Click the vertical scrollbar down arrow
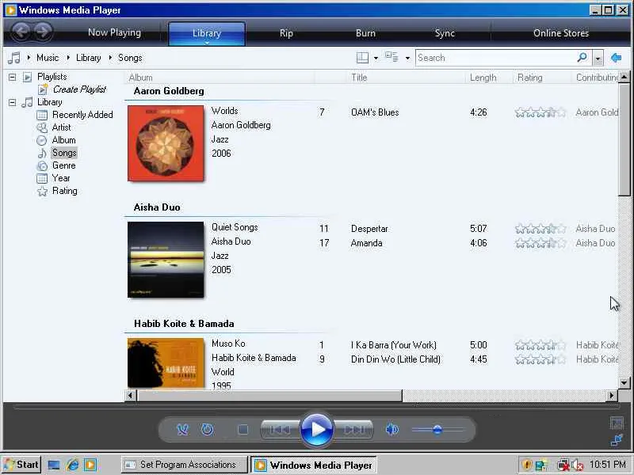 click(624, 382)
